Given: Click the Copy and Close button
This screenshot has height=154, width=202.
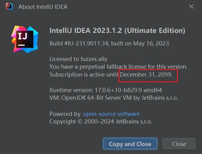Looking at the screenshot, I should pos(130,144).
